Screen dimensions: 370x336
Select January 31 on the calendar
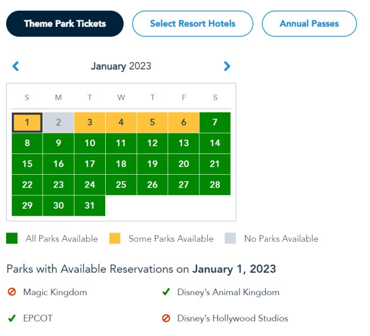[90, 206]
